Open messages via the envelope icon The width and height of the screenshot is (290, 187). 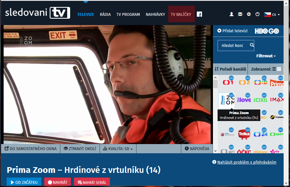coord(240,14)
